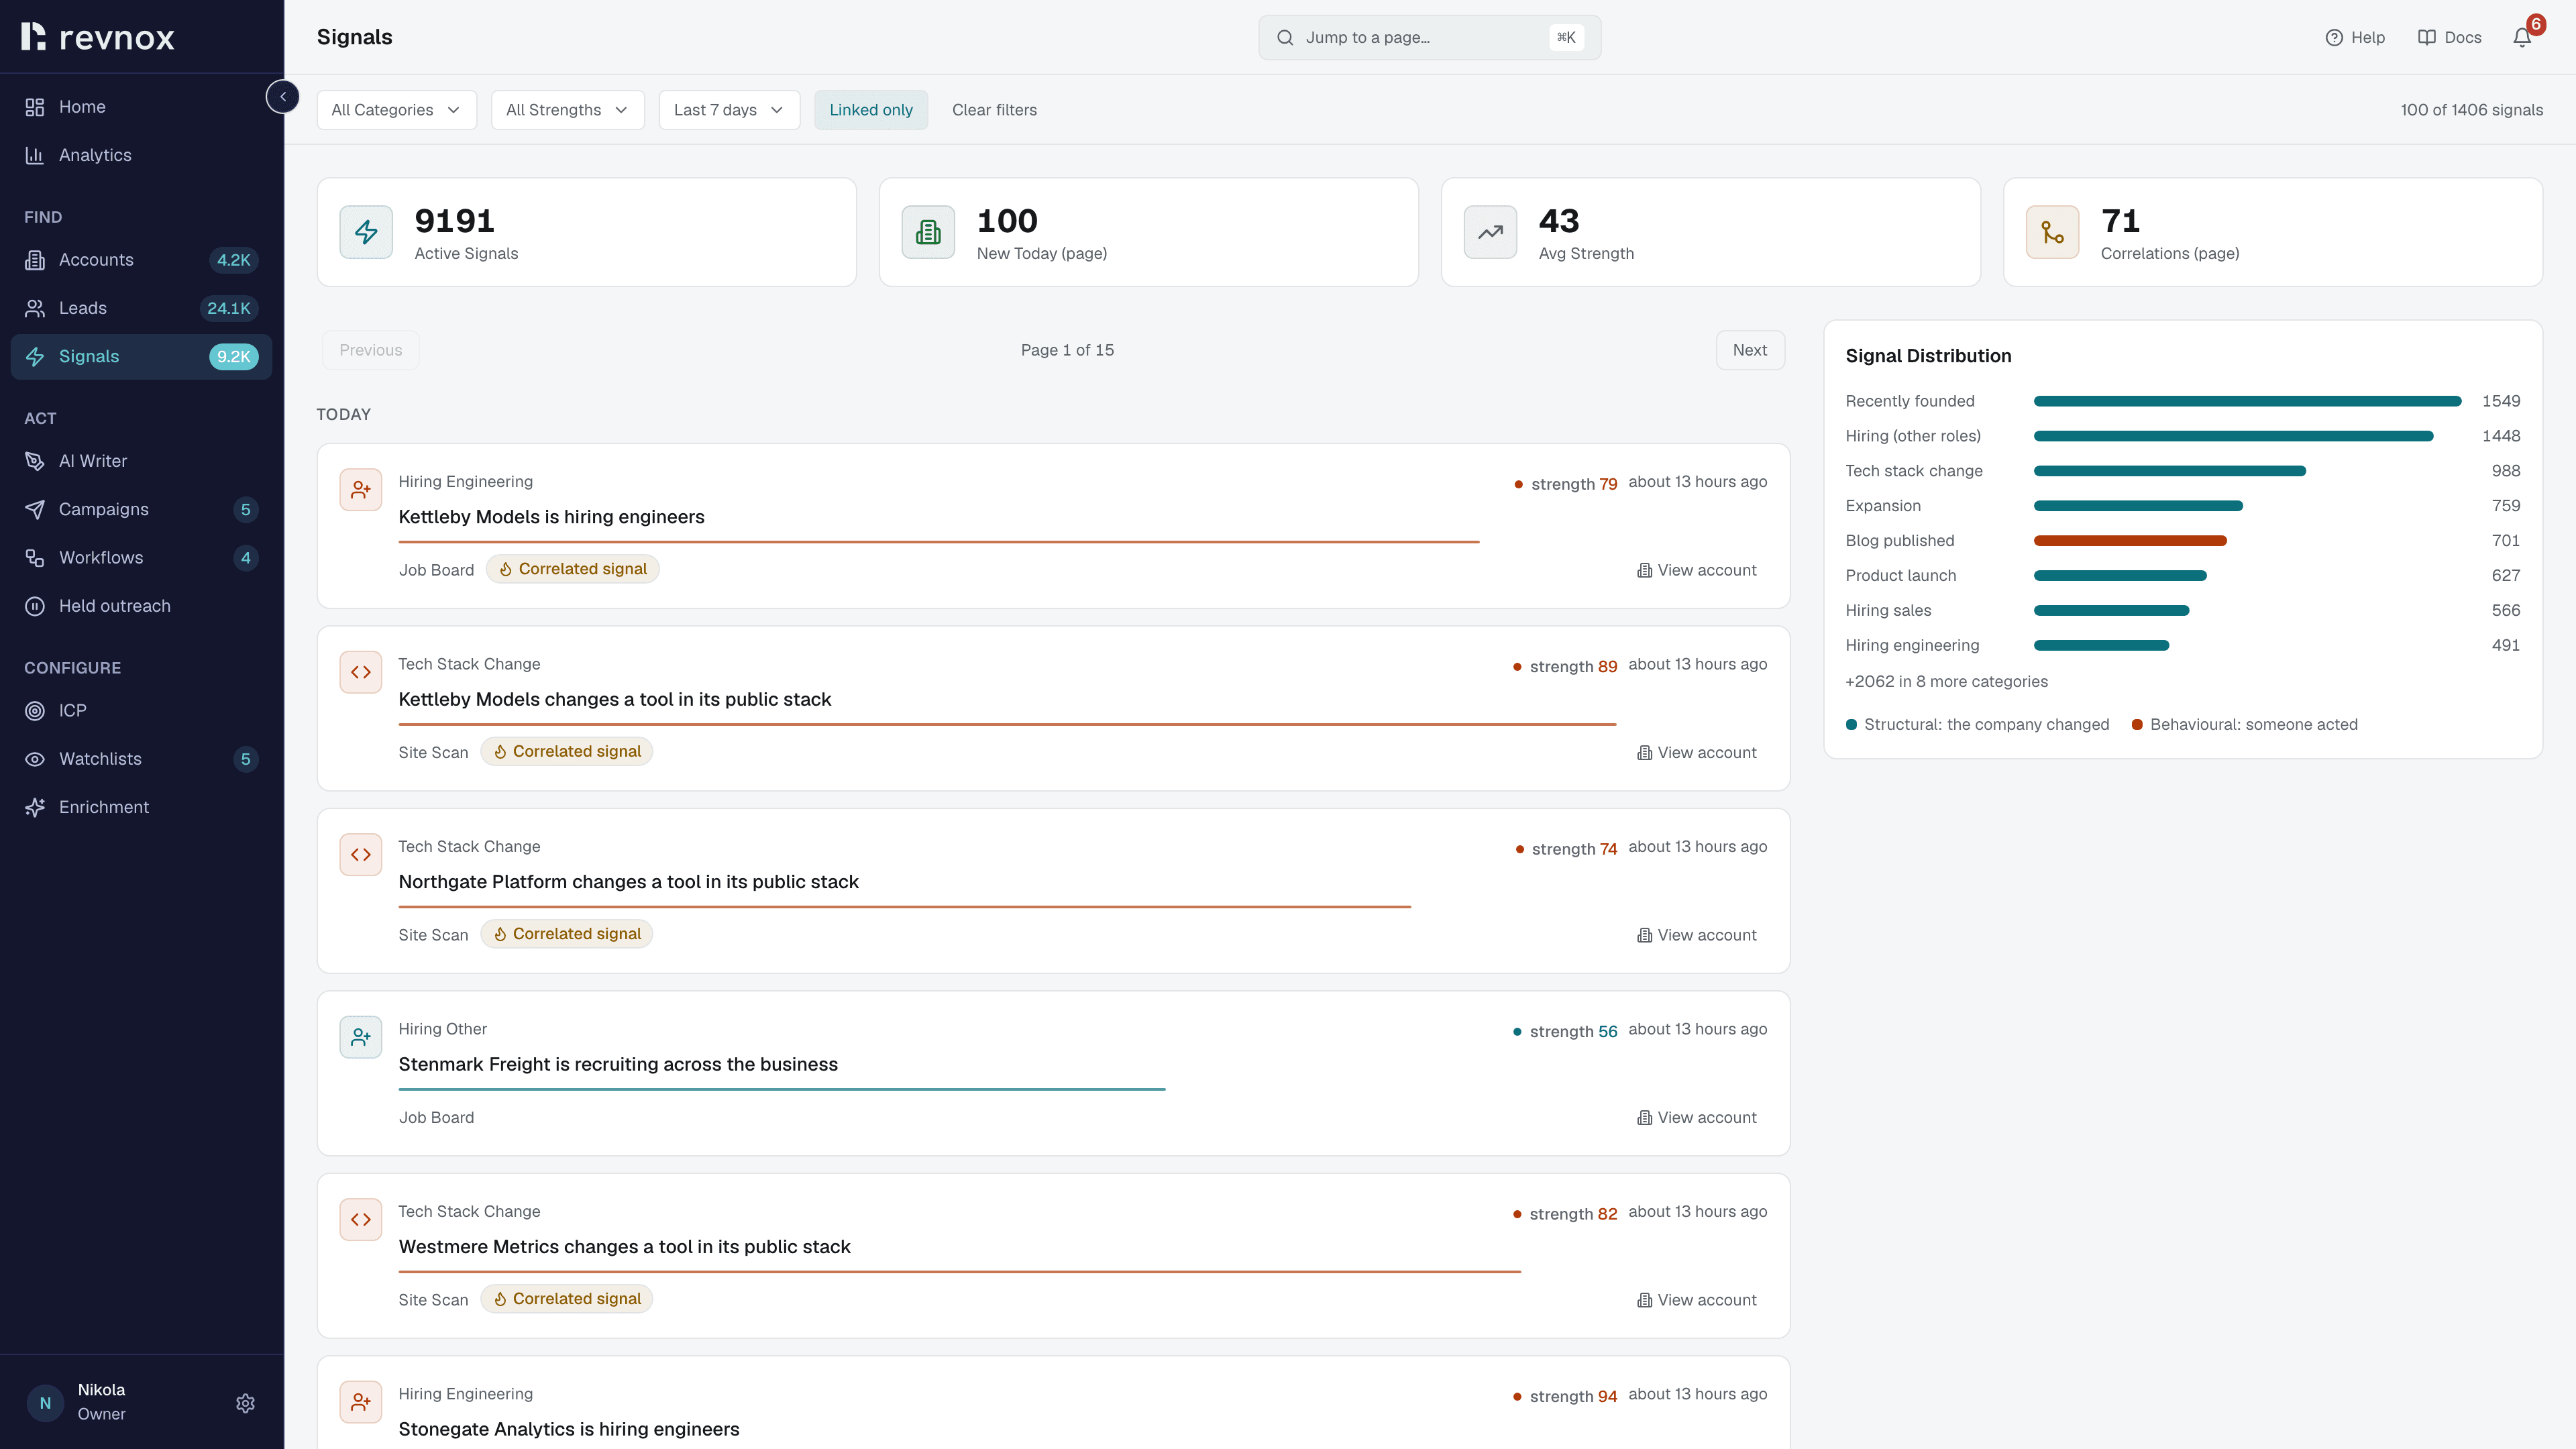
Task: Click Correlated signal badge on Northgate Platform
Action: pos(566,934)
